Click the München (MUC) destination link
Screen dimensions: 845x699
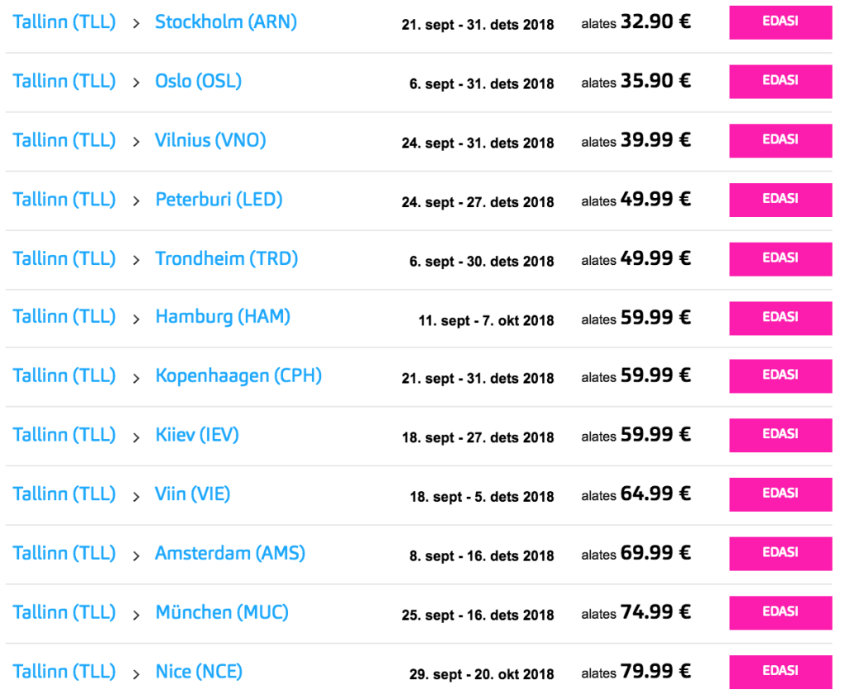[221, 612]
